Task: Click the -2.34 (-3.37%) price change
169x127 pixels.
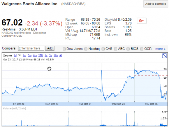Action: pyautogui.click(x=44, y=23)
